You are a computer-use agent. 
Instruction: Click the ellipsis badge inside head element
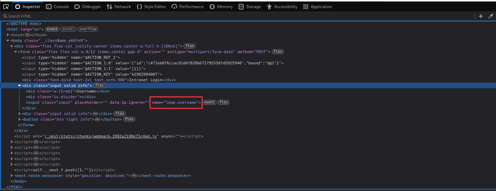click(x=28, y=35)
